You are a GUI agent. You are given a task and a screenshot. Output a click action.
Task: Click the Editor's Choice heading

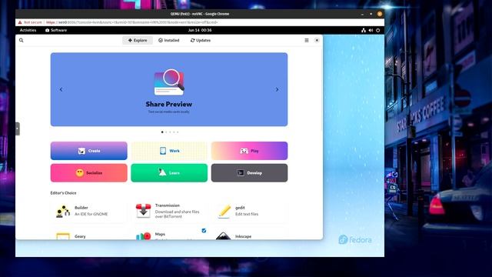coord(63,193)
